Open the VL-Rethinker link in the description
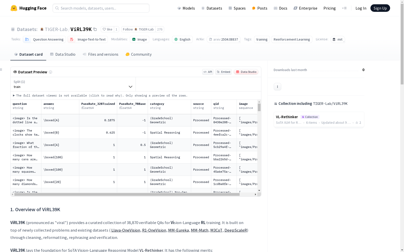 (151, 250)
